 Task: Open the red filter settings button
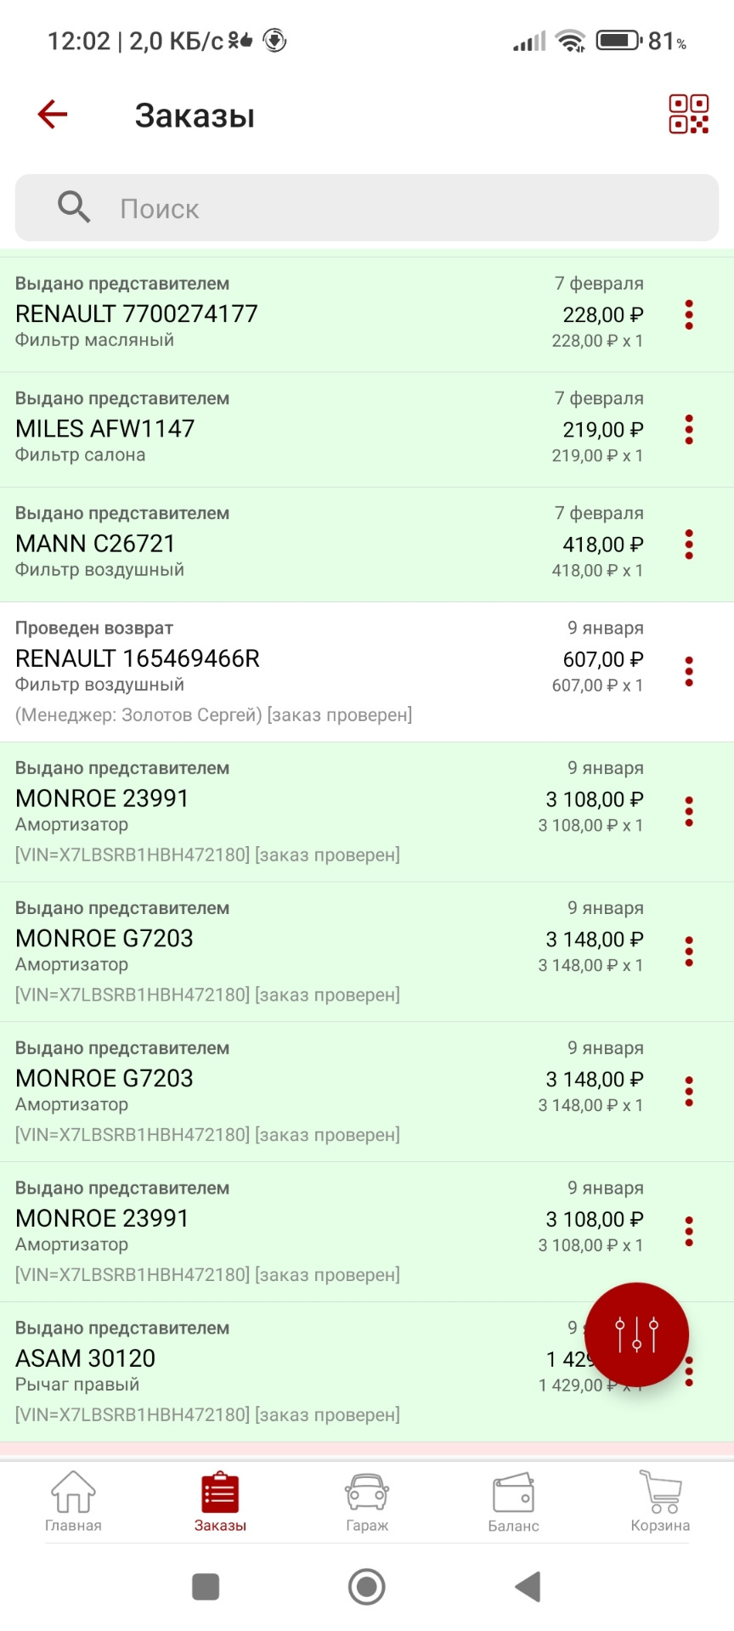[636, 1335]
